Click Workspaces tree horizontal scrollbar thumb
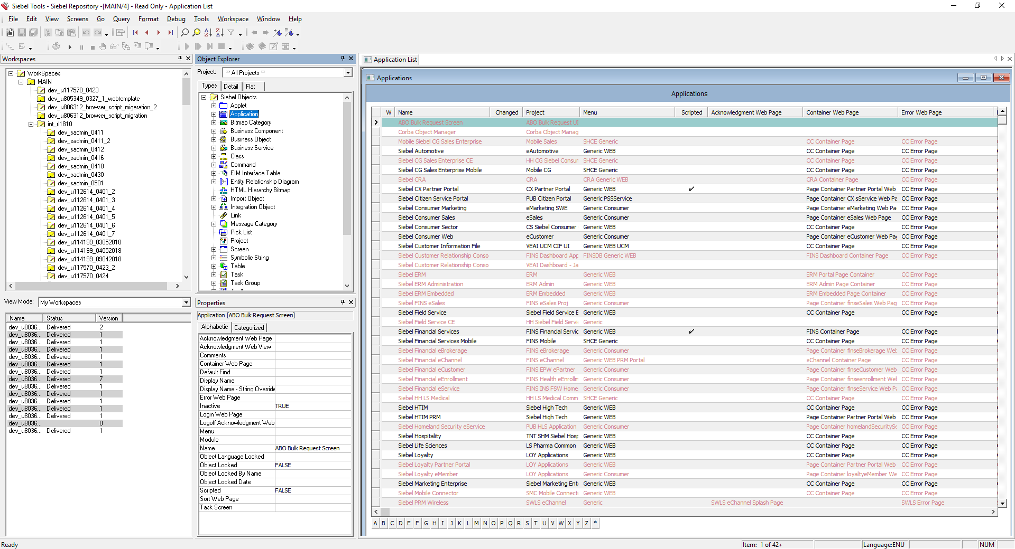Image resolution: width=1015 pixels, height=549 pixels. point(91,286)
